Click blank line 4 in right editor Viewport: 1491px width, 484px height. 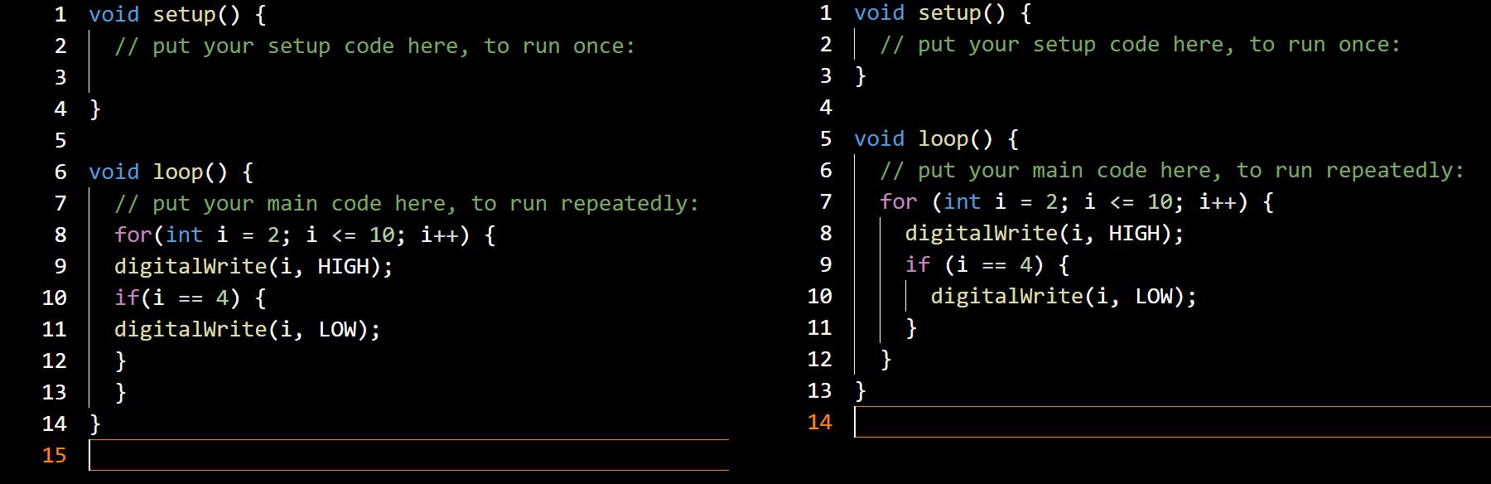[1077, 107]
